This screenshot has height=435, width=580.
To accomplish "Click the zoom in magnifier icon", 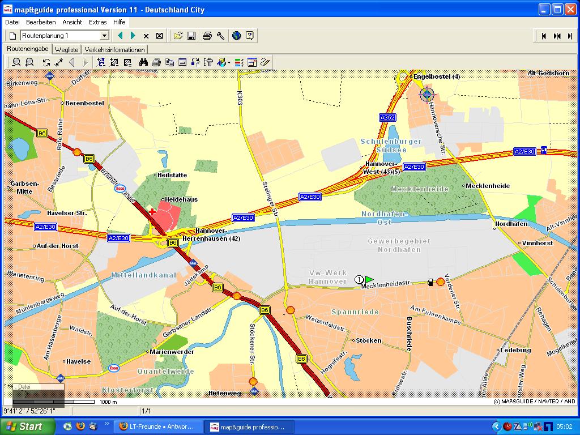I will pos(16,62).
